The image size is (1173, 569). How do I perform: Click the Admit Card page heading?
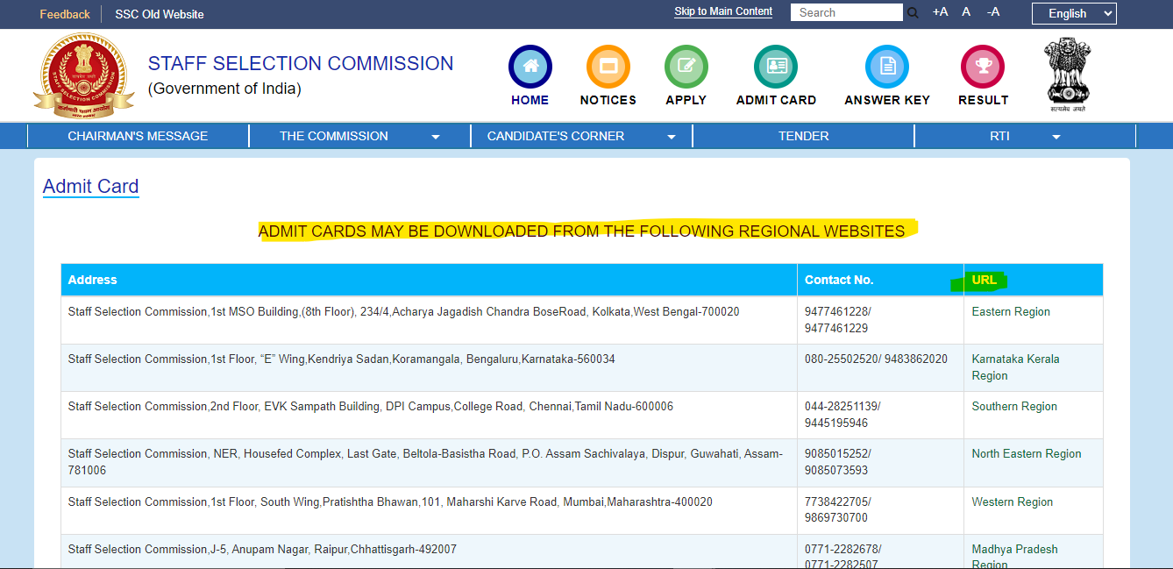(91, 186)
